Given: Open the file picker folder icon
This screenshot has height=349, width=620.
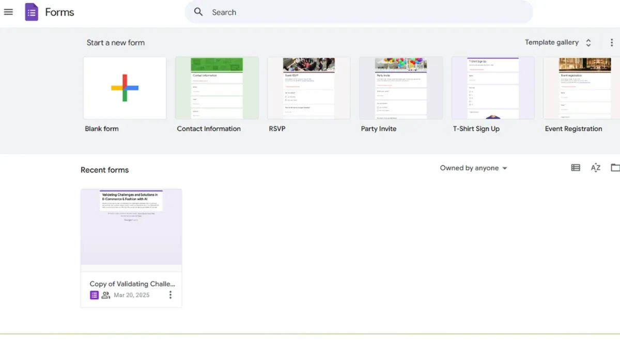Looking at the screenshot, I should pos(615,168).
